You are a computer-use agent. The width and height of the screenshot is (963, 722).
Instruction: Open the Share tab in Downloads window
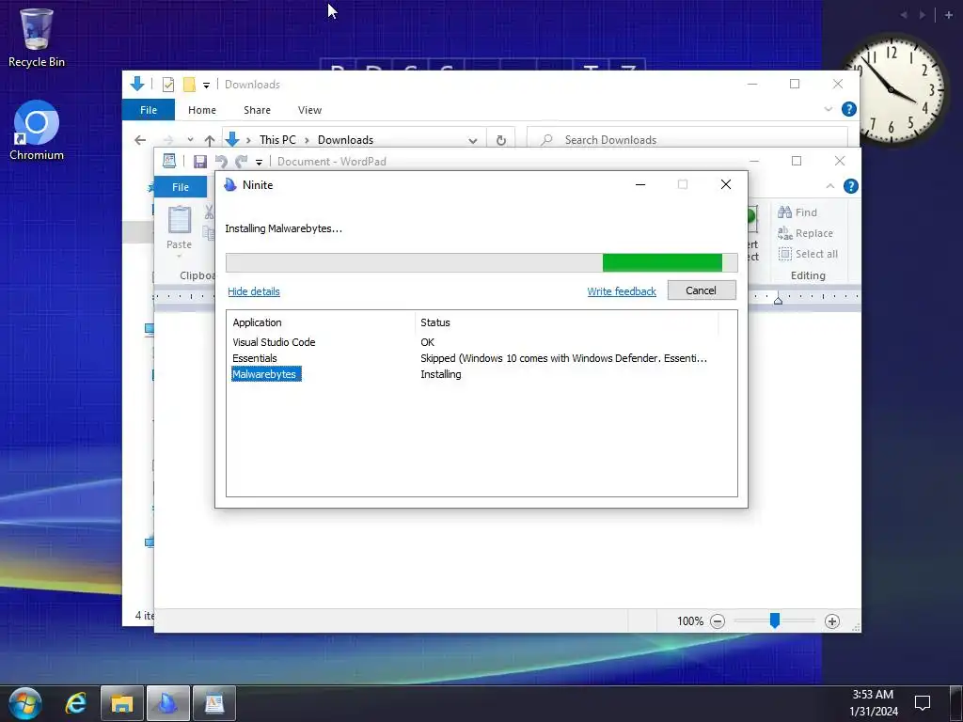(x=257, y=110)
